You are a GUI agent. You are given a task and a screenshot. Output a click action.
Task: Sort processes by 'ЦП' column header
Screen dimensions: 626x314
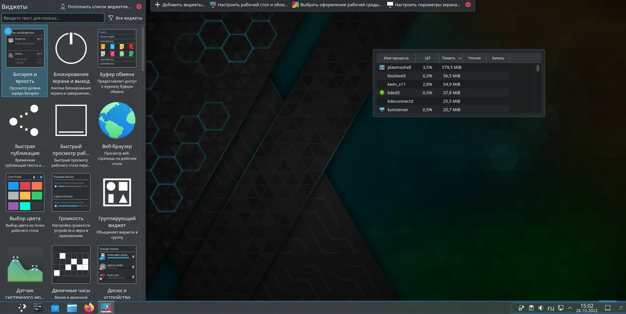pos(427,58)
